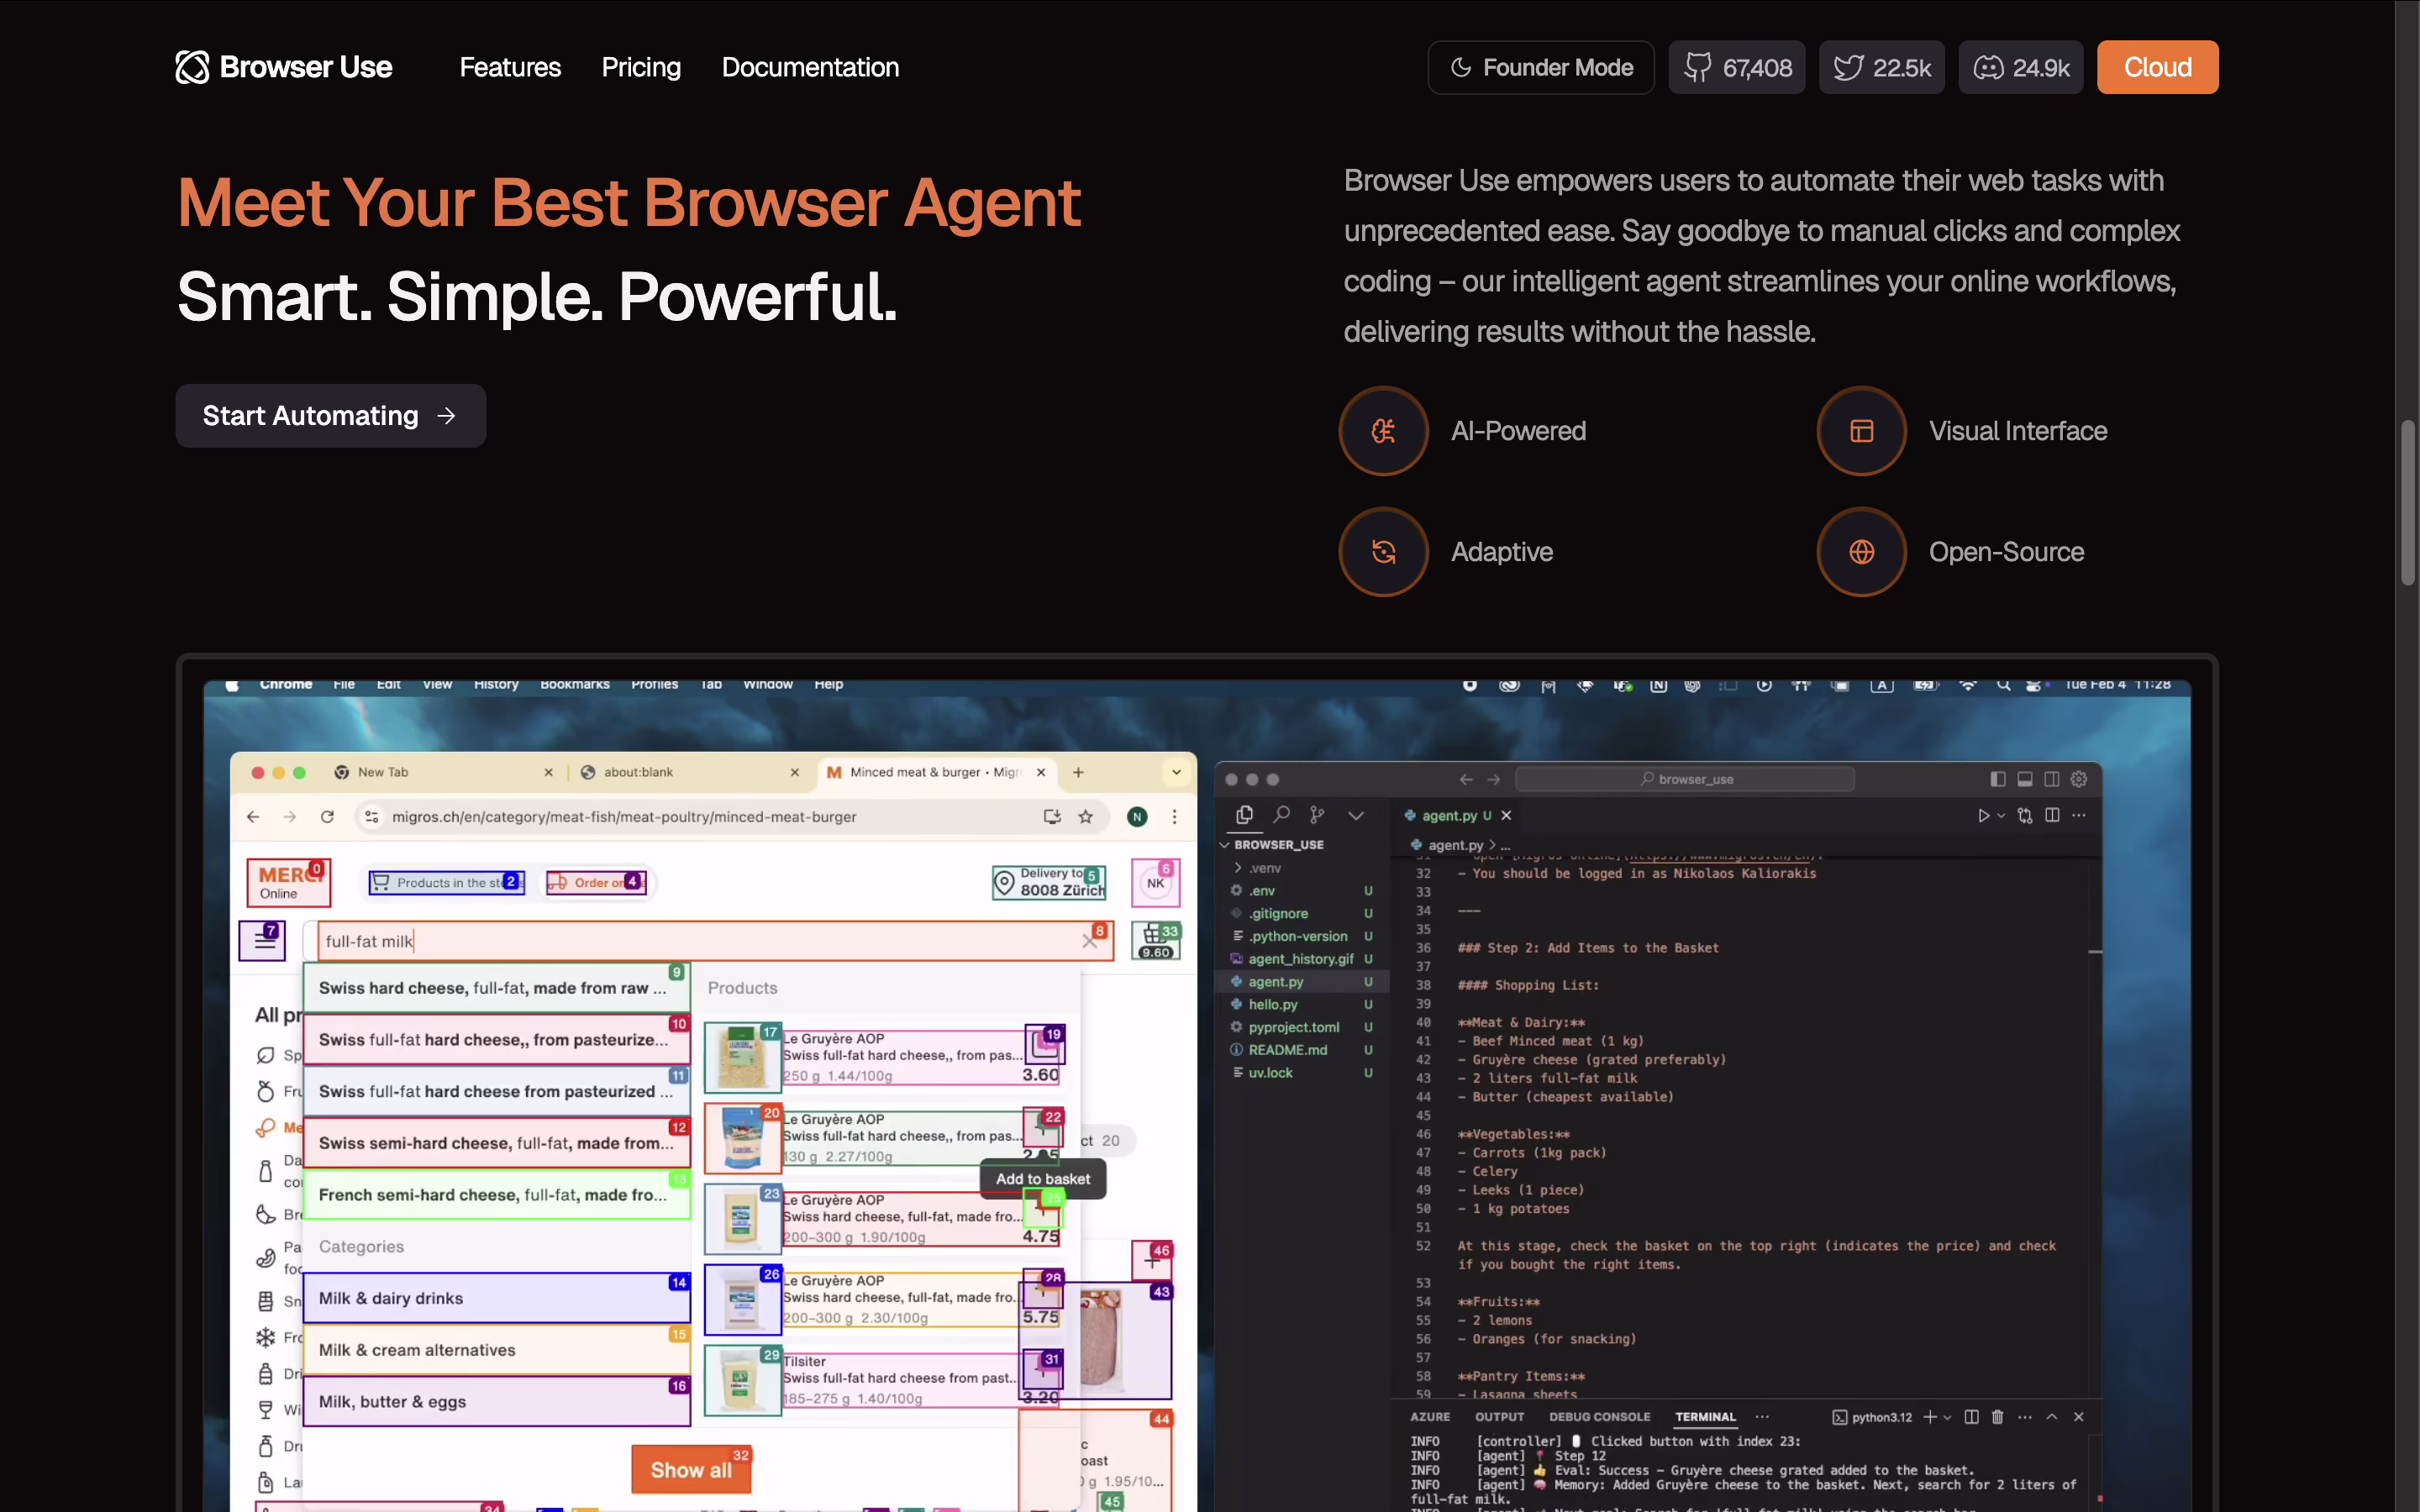Expand the VS Code activity bar overflow chevron
The height and width of the screenshot is (1512, 2420).
coord(1356,815)
